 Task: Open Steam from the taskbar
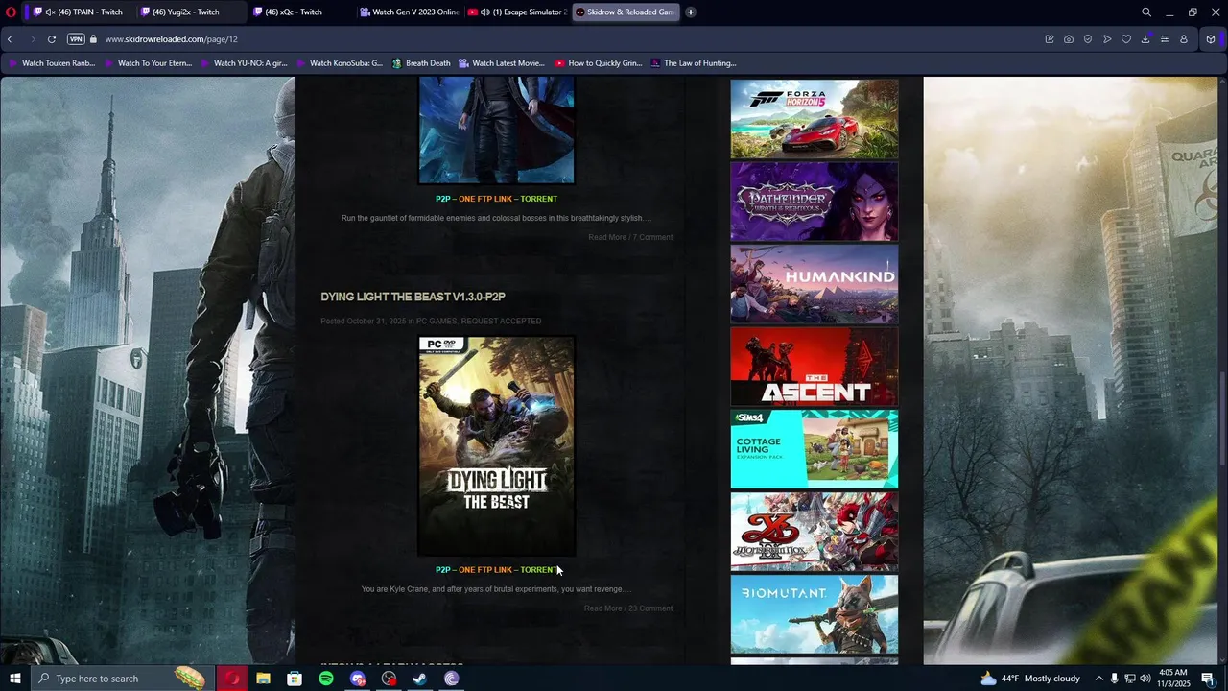419,679
